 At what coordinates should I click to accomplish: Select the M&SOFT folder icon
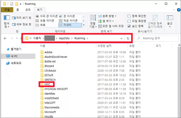42,103
